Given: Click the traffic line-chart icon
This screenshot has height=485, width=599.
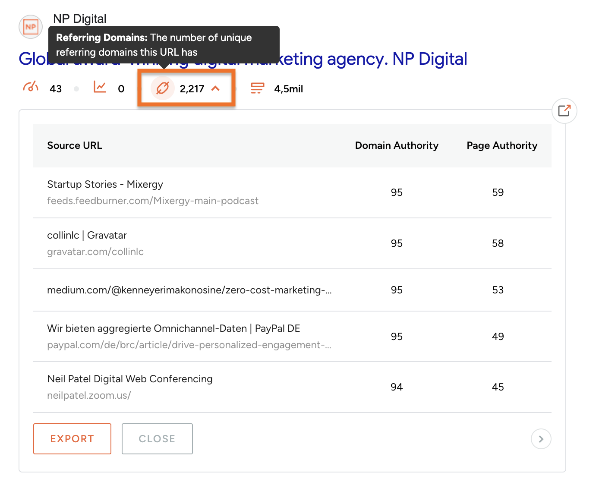Looking at the screenshot, I should point(100,87).
